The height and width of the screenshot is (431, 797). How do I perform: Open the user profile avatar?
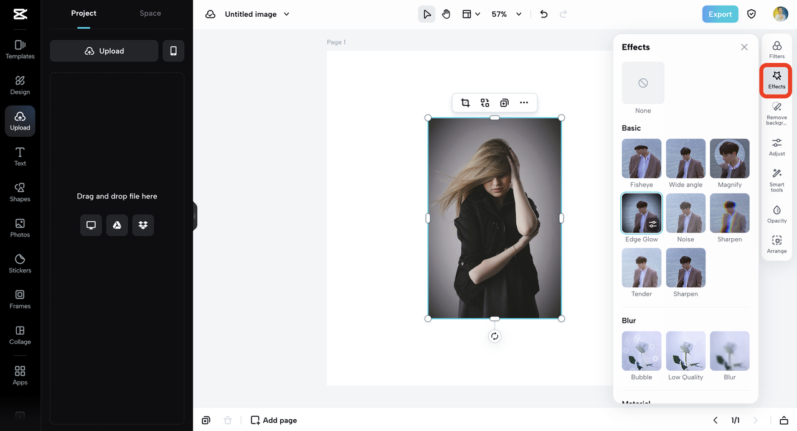[781, 14]
